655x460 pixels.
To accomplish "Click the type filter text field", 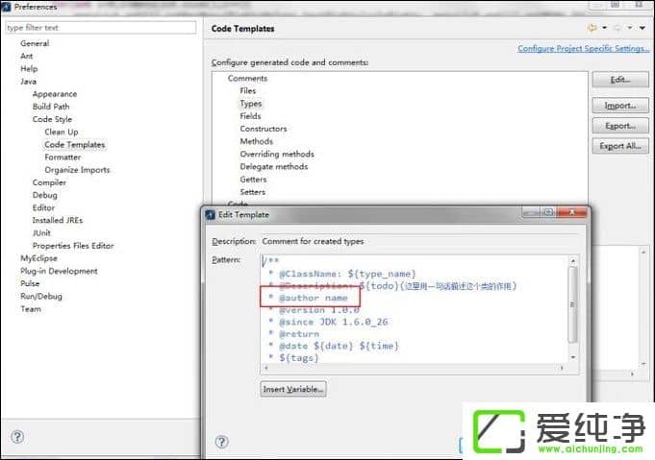I will pyautogui.click(x=100, y=28).
